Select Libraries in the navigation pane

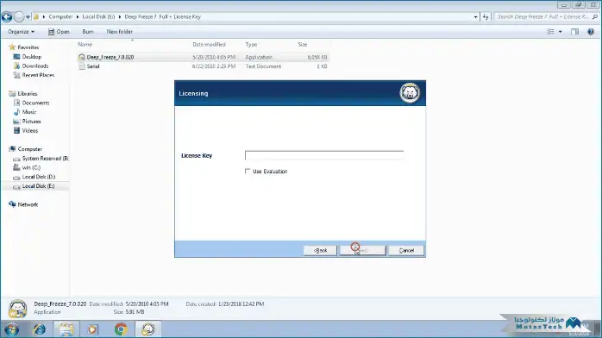click(28, 94)
